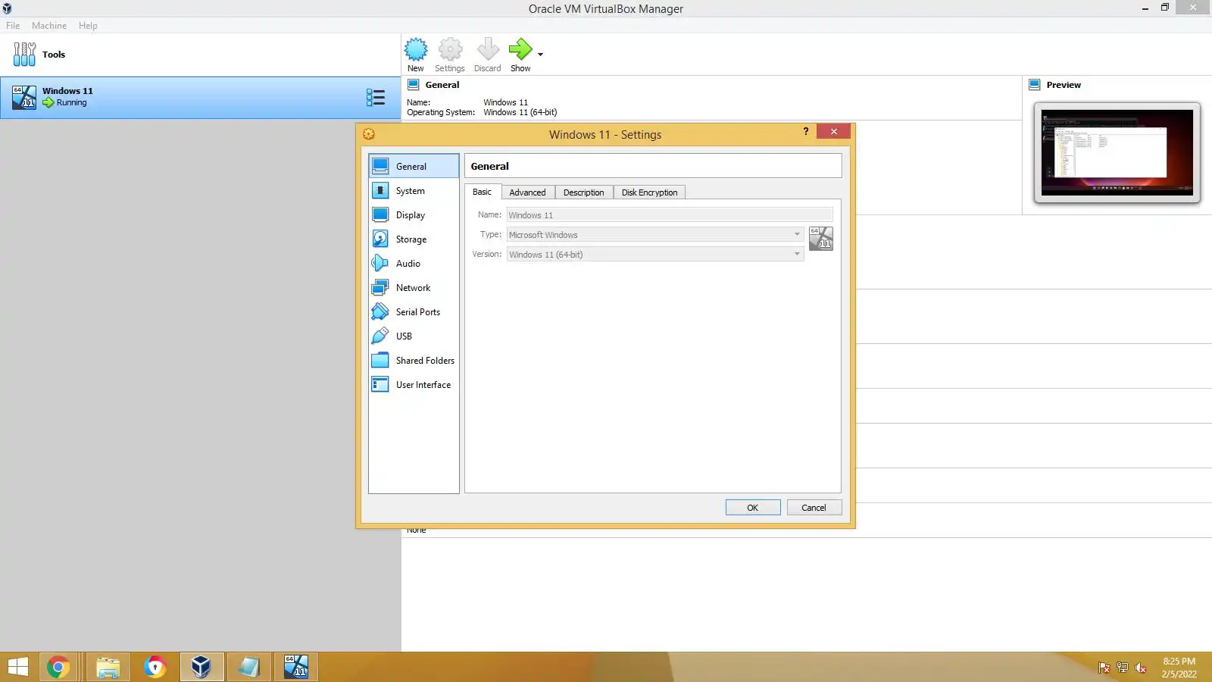
Task: Click the Preview section header
Action: coord(1064,85)
